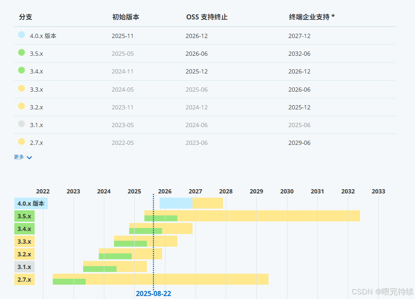Click initial version 2022-05 cell
Image resolution: width=415 pixels, height=299 pixels.
click(122, 143)
